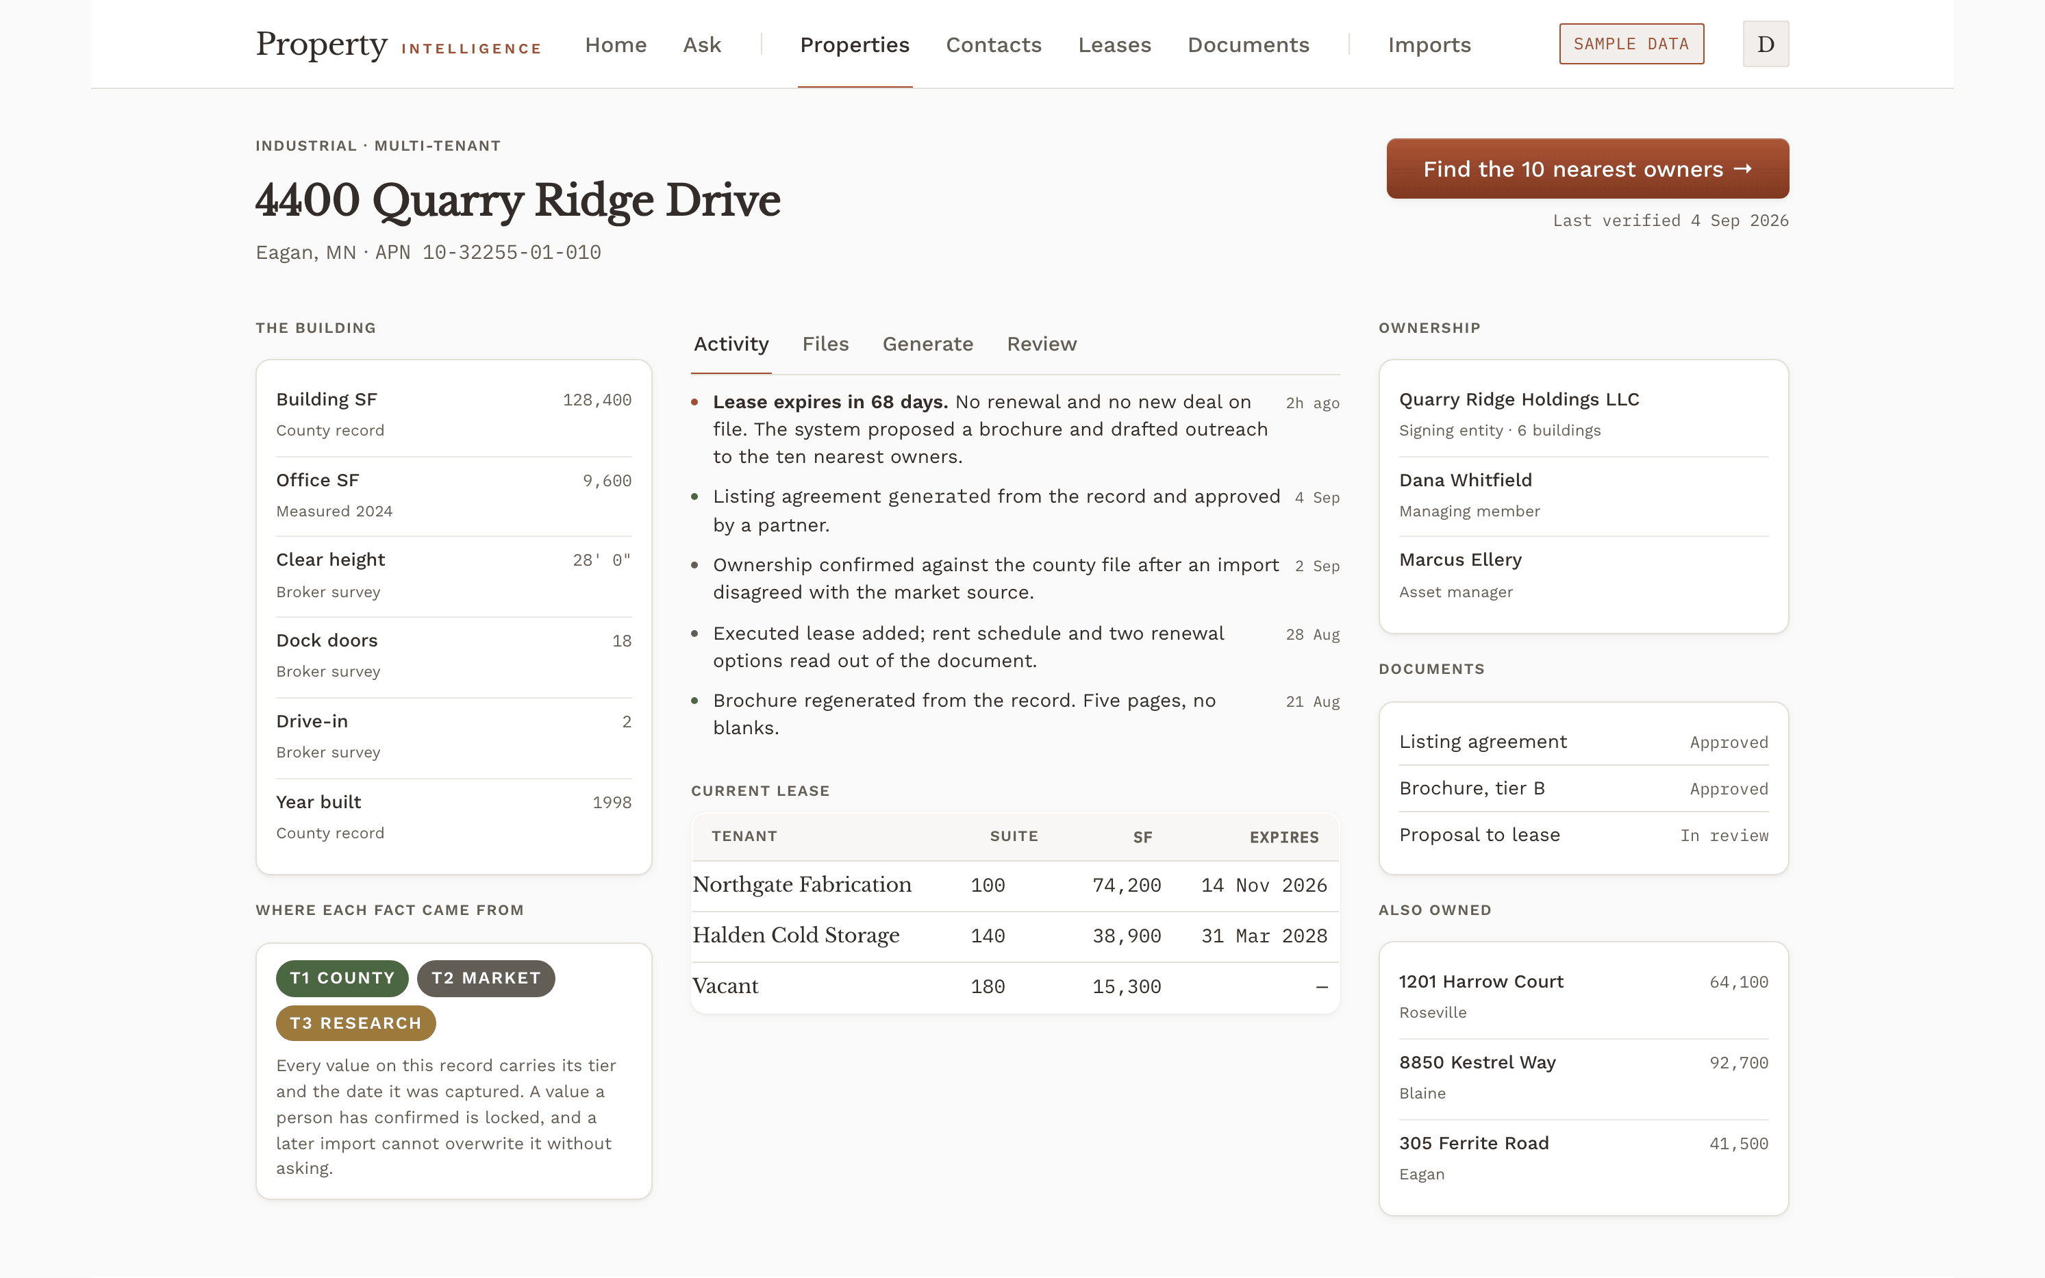Go to the Ask page
The height and width of the screenshot is (1278, 2045).
click(x=701, y=45)
